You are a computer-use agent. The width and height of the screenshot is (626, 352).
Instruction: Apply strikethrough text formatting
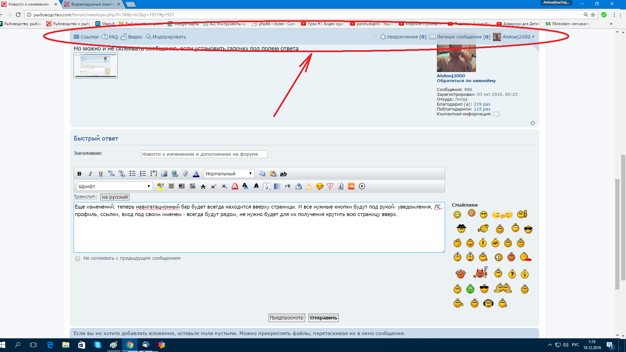click(203, 186)
